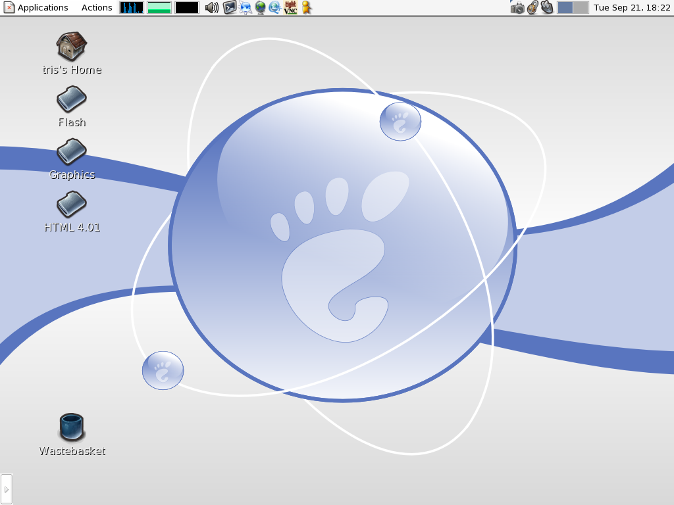Select the HTML 4.01 desktop folder
Screen dimensions: 674x505
click(x=72, y=212)
